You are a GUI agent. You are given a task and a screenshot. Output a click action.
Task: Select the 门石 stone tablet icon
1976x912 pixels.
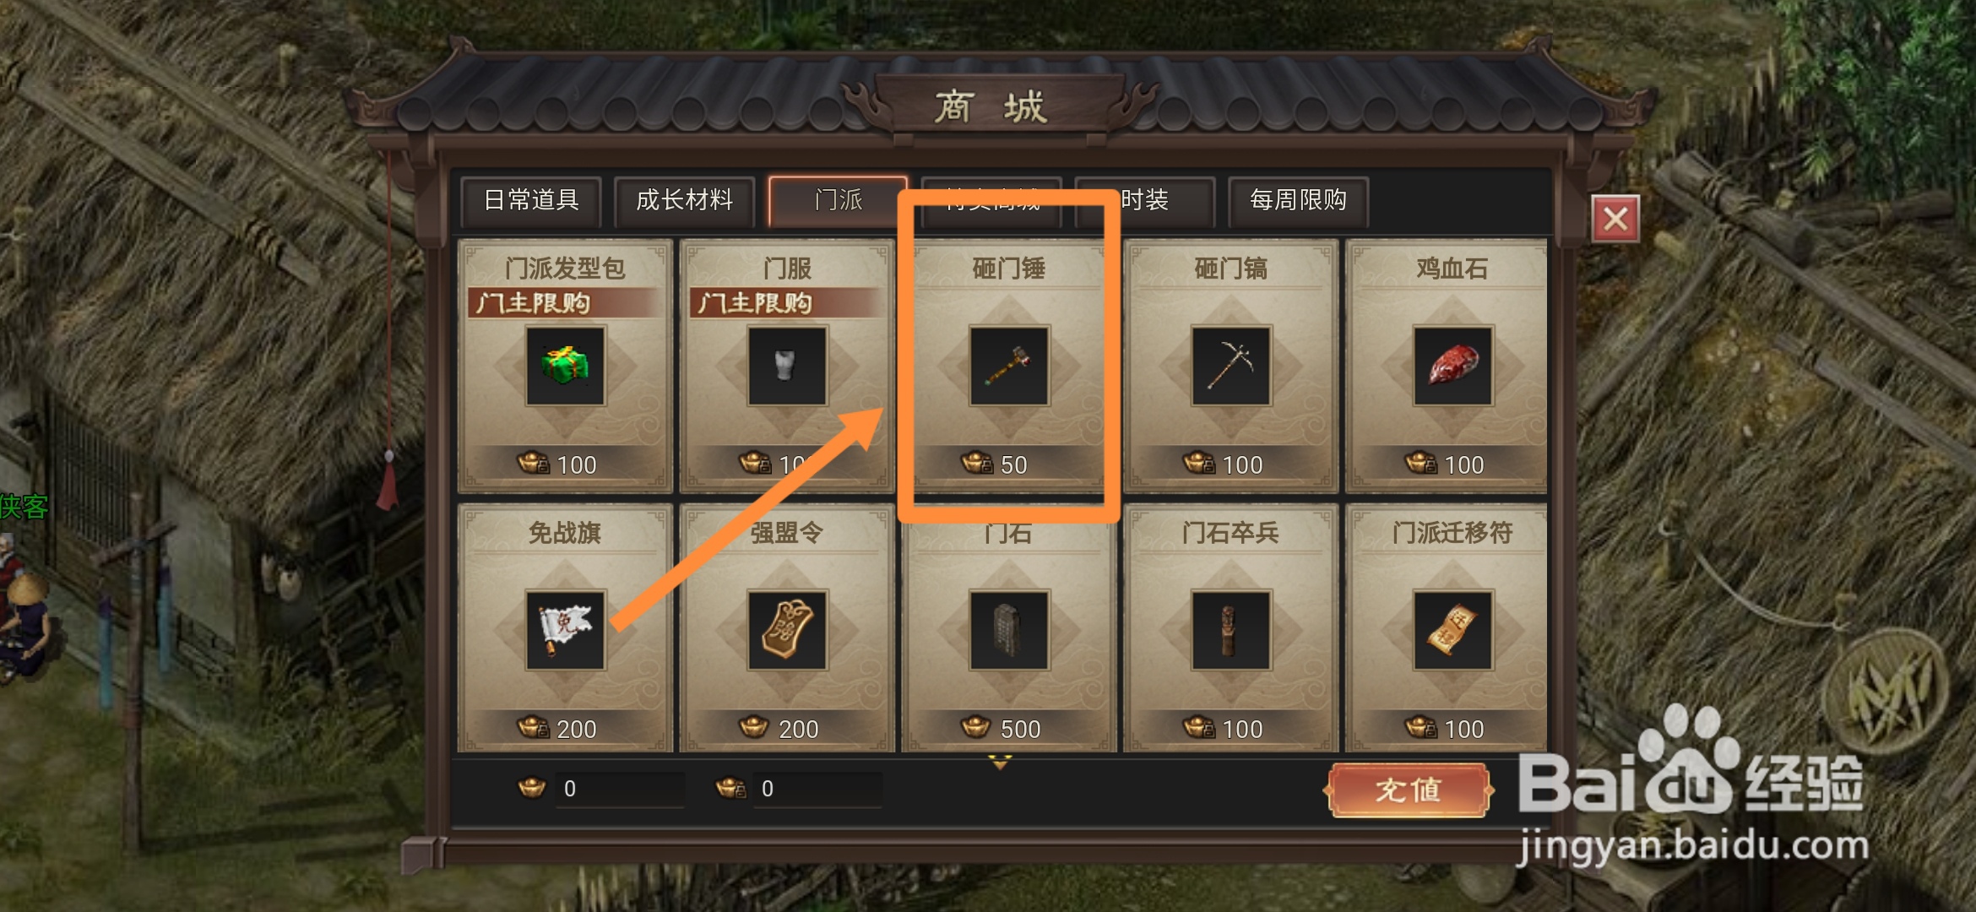click(x=1009, y=630)
